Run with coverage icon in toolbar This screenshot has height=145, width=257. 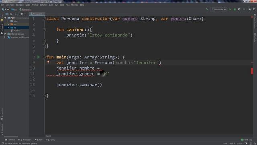(239, 10)
